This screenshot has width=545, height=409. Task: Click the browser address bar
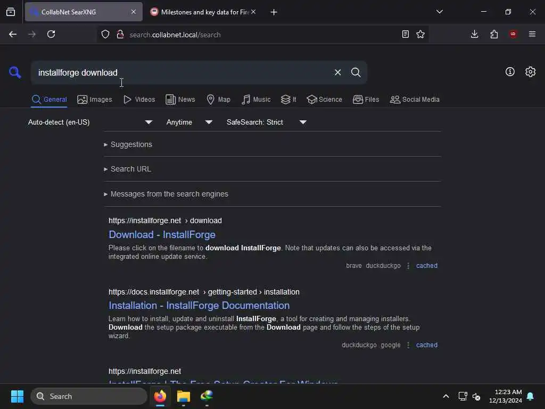pyautogui.click(x=262, y=35)
